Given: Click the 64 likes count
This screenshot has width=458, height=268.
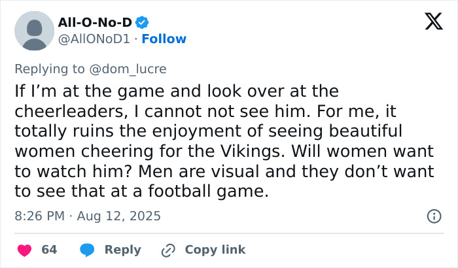Looking at the screenshot, I should click(x=49, y=250).
